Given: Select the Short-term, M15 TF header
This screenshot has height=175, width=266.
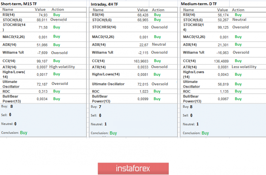Looking at the screenshot, I should pos(19,4).
